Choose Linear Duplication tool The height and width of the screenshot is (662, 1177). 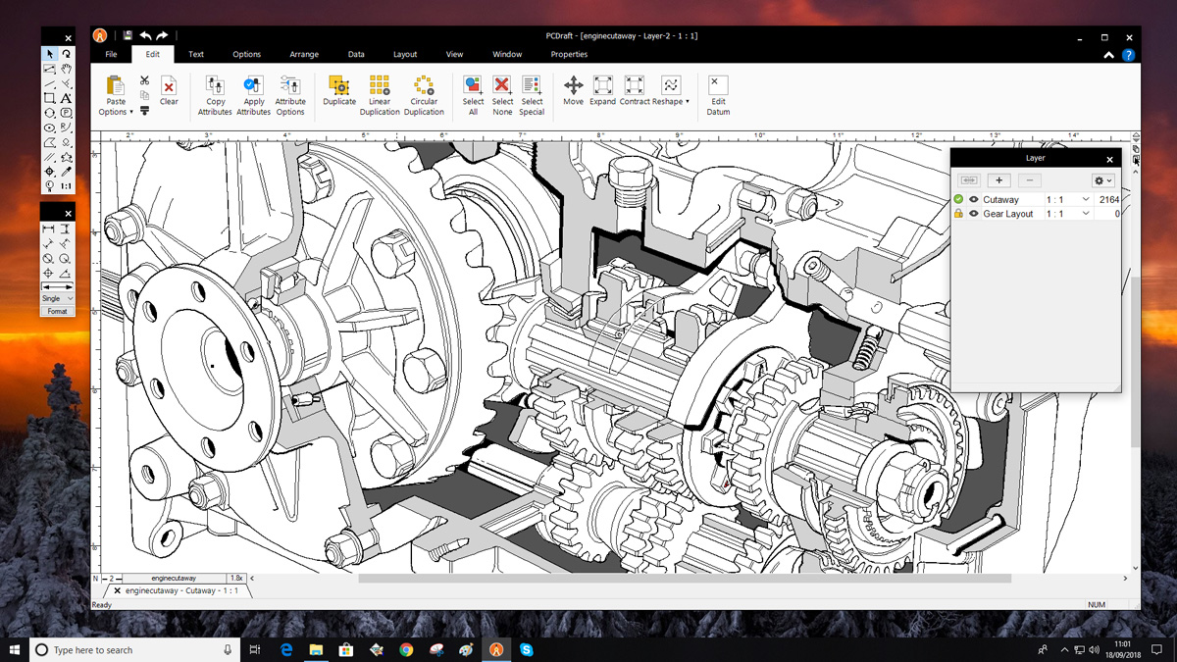click(x=380, y=86)
